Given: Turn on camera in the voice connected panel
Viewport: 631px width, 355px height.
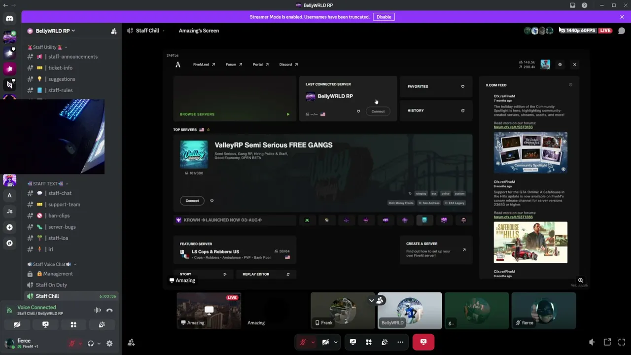Looking at the screenshot, I should pos(17,324).
